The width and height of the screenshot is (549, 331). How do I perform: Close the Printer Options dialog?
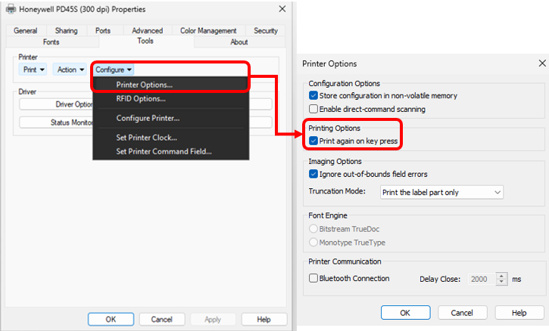[542, 63]
